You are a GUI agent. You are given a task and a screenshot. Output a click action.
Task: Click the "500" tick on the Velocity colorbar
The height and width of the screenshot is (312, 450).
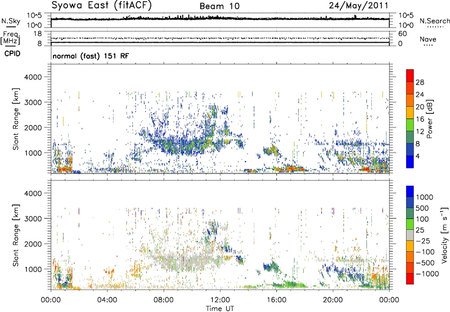point(422,208)
